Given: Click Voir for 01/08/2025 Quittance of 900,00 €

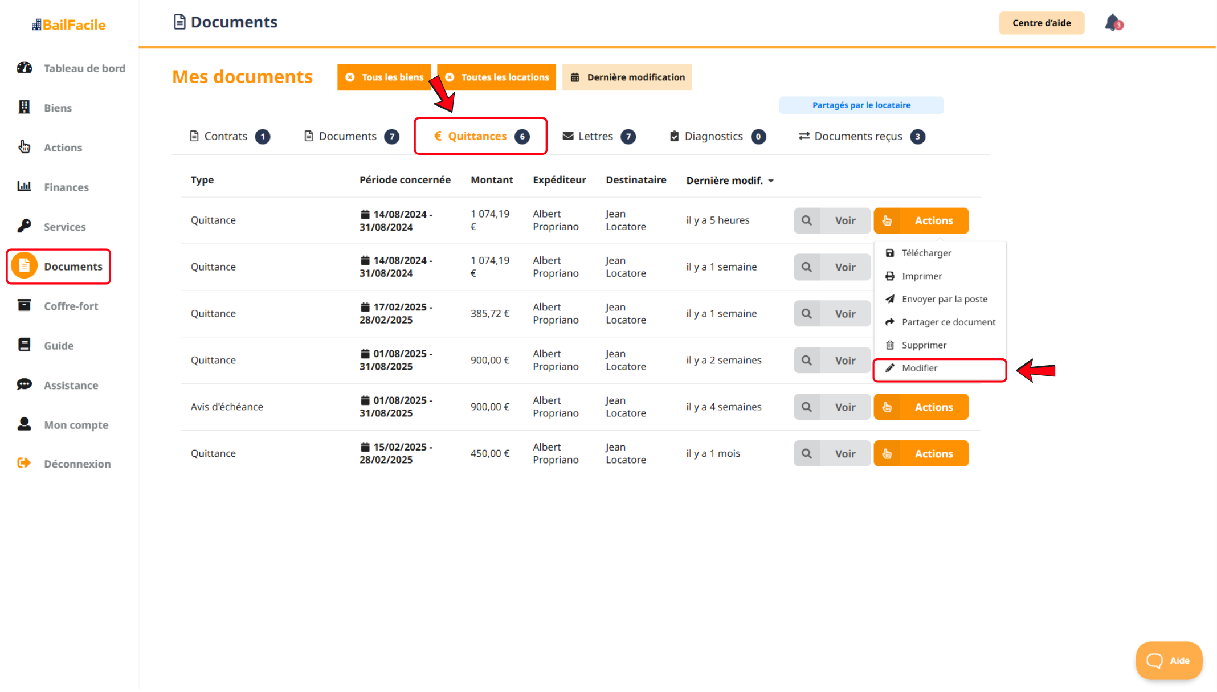Looking at the screenshot, I should click(x=832, y=360).
